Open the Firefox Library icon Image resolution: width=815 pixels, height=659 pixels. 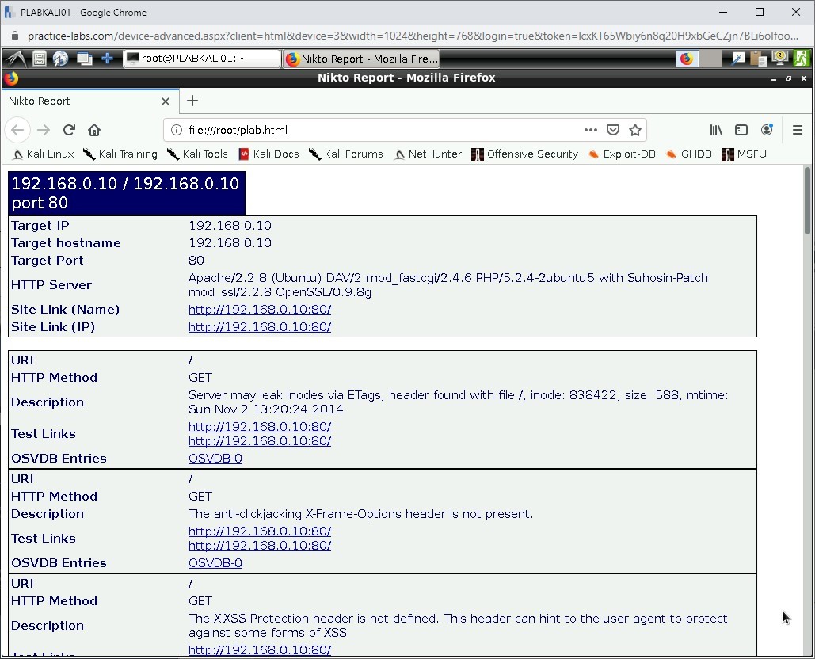click(716, 130)
